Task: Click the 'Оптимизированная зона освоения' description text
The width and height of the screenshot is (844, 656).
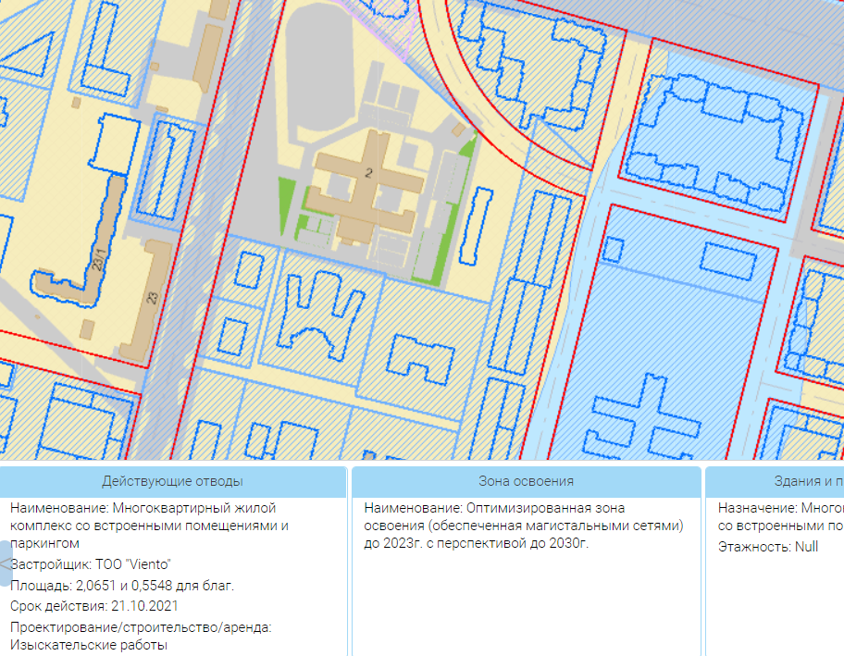Action: 523,526
